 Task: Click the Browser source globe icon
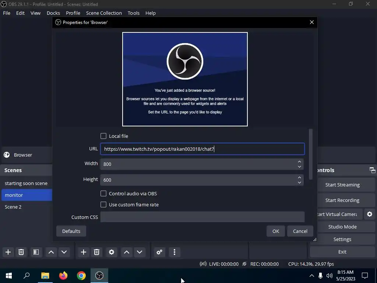pyautogui.click(x=7, y=155)
